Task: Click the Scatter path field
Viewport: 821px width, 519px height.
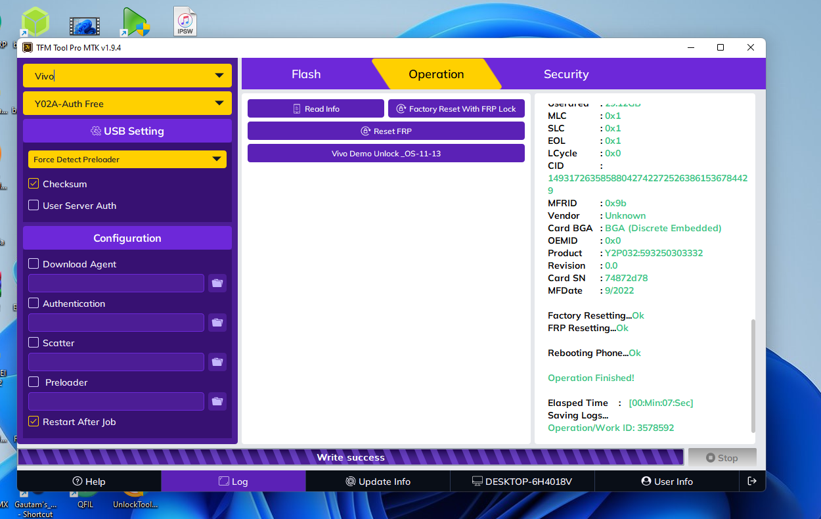Action: pyautogui.click(x=116, y=362)
